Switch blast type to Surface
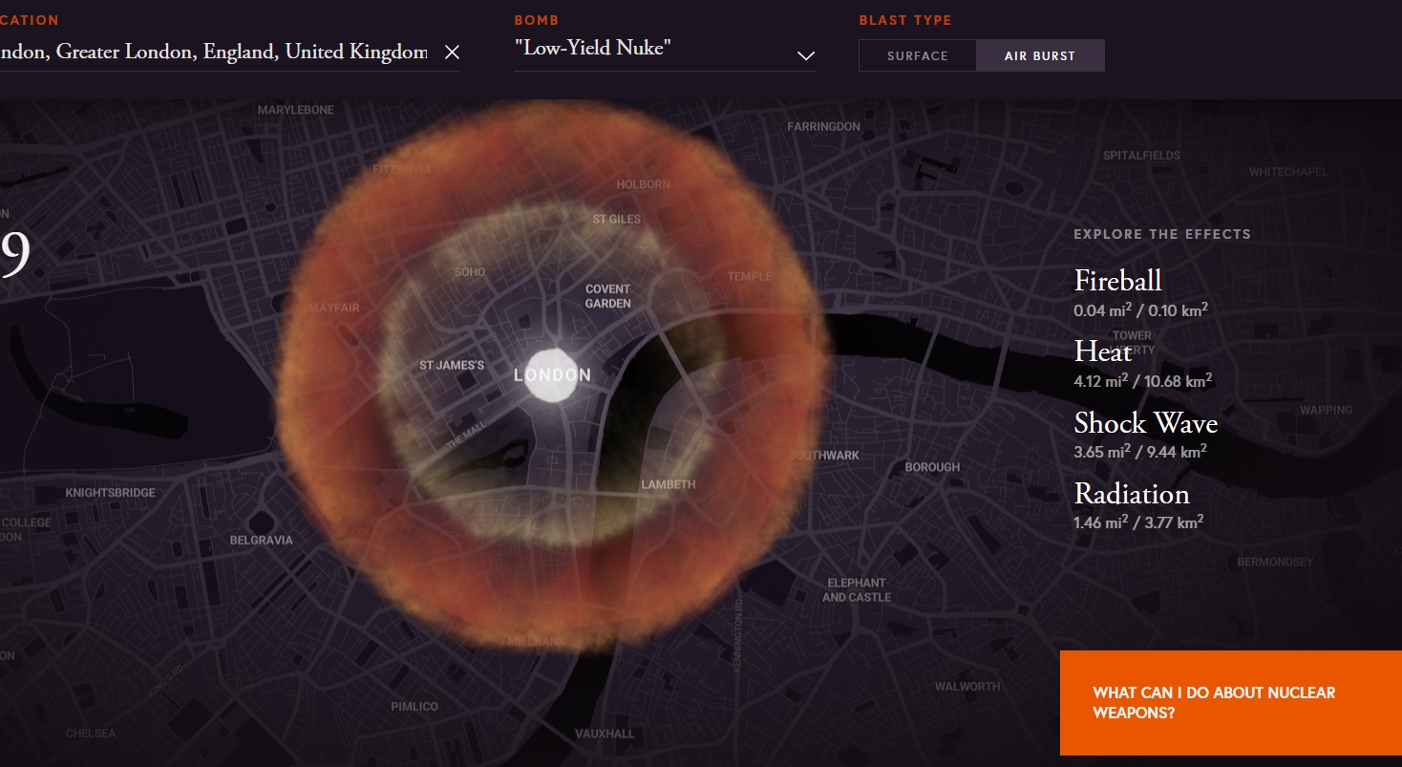The height and width of the screenshot is (767, 1402). click(x=917, y=55)
